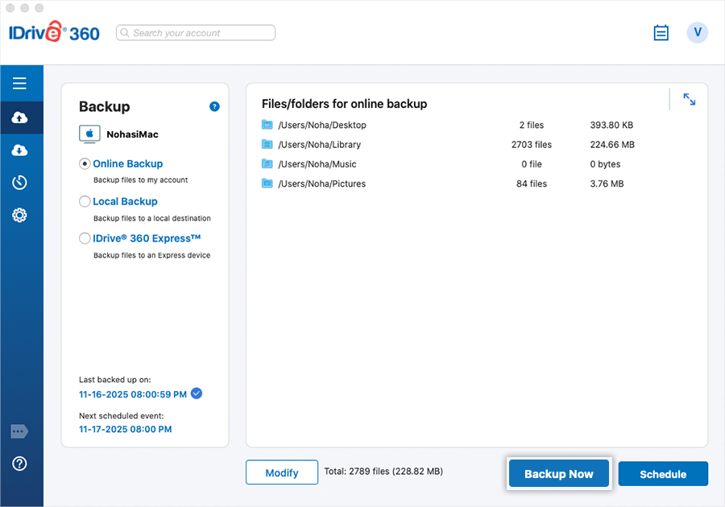Click the Search your account field
This screenshot has width=725, height=507.
(x=196, y=33)
